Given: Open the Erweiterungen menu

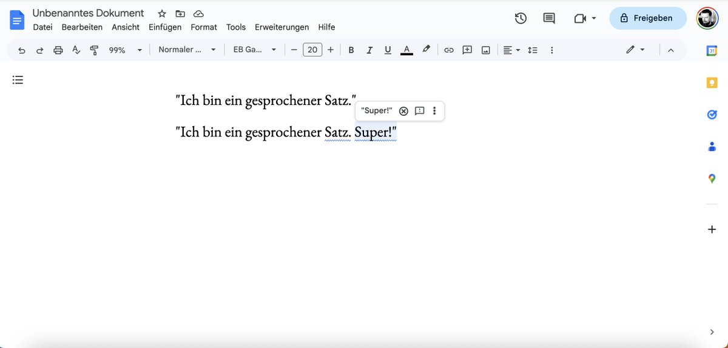Looking at the screenshot, I should coord(281,27).
